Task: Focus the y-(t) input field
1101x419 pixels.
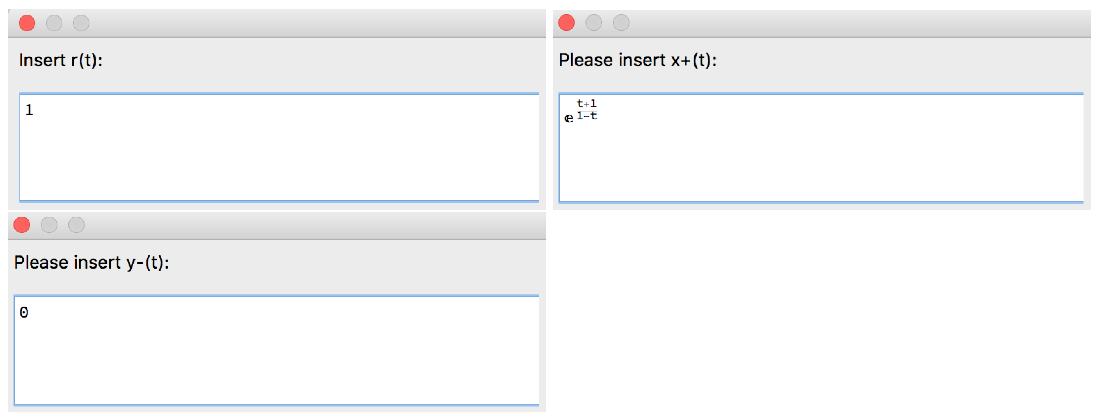Action: 276,350
